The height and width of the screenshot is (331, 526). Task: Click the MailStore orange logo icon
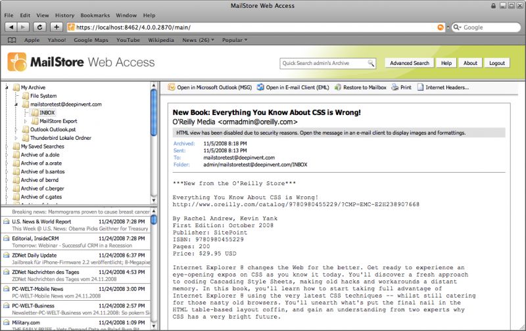(x=17, y=62)
